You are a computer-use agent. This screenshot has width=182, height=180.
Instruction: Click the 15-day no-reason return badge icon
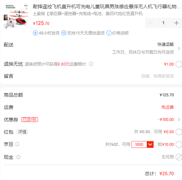coord(64,33)
